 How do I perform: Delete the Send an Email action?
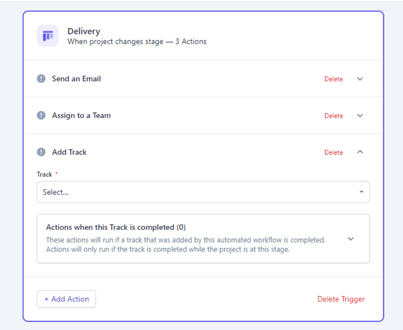tap(333, 79)
